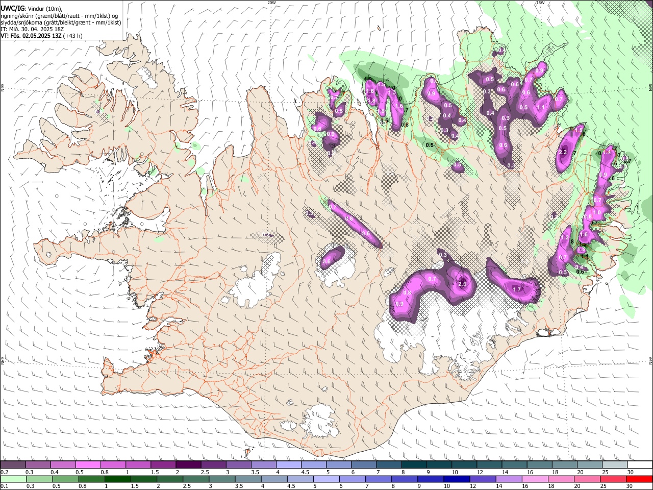
Task: Pick the light violet rain swatch between 14 and 16
Action: point(509,479)
